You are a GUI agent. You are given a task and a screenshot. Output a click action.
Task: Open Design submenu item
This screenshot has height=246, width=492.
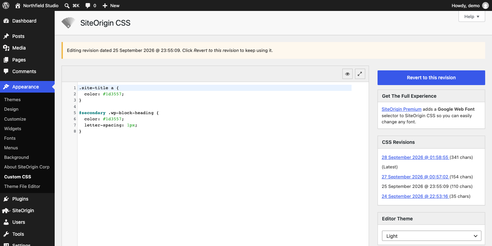point(11,109)
